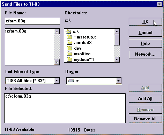164x135 pixels.
Task: Click the c: drive icon in Drives combo
Action: tap(71, 80)
